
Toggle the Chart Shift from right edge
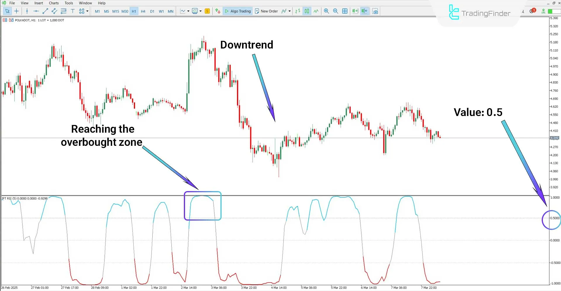364,11
